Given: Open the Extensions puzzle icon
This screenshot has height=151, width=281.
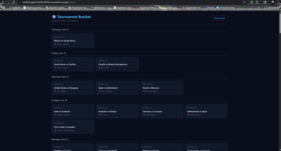Looking at the screenshot, I should click(257, 2).
